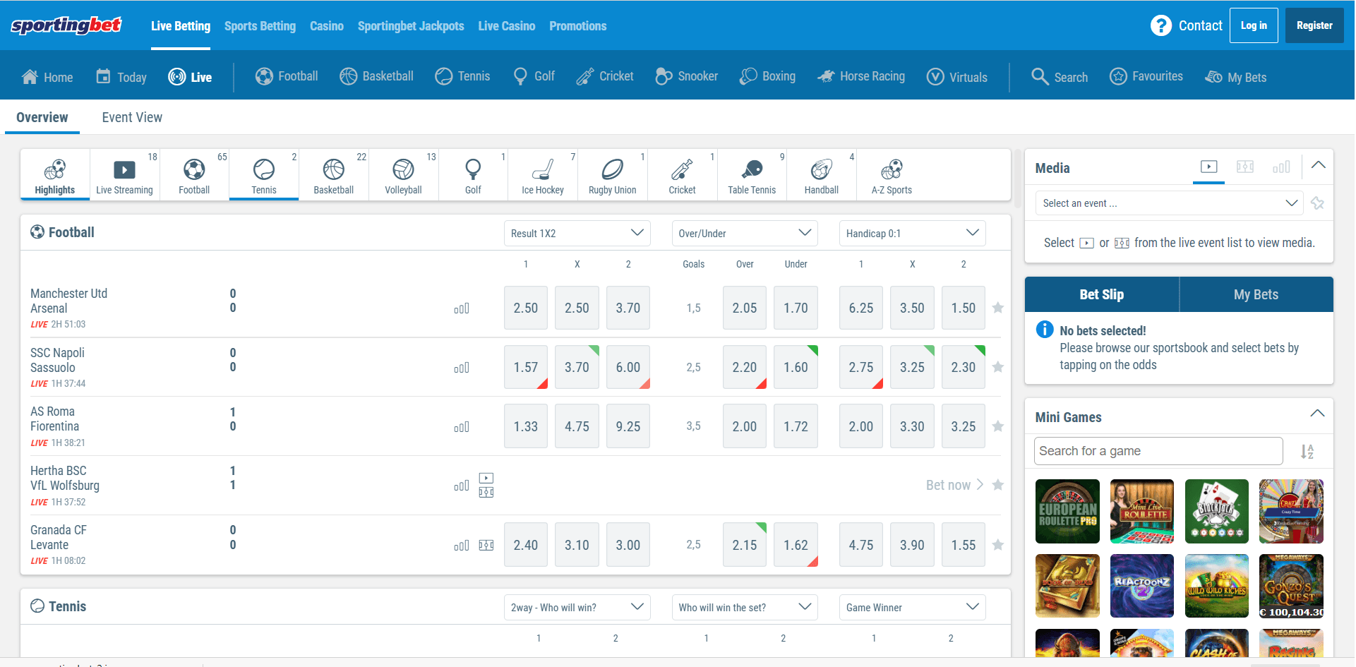The height and width of the screenshot is (667, 1356).
Task: Click the Register button
Action: [1314, 25]
